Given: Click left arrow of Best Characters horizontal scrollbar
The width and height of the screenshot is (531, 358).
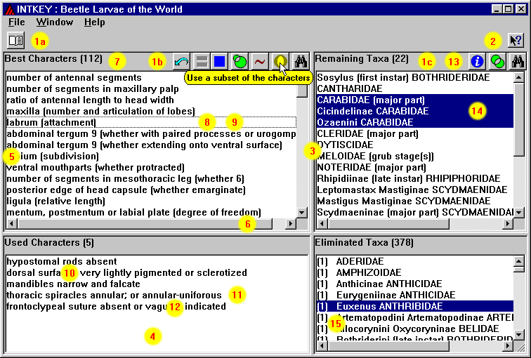Looking at the screenshot, I should pos(12,223).
